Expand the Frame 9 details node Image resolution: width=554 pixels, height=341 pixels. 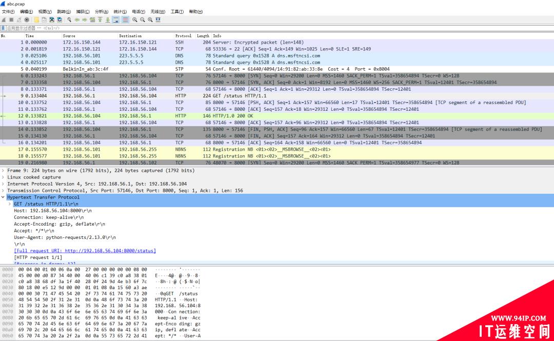coord(3,170)
